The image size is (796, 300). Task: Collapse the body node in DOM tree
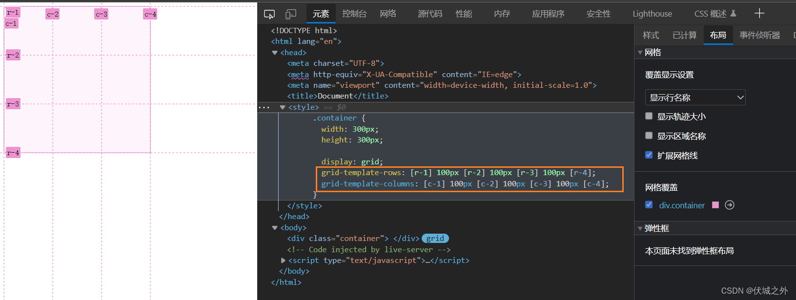point(275,228)
